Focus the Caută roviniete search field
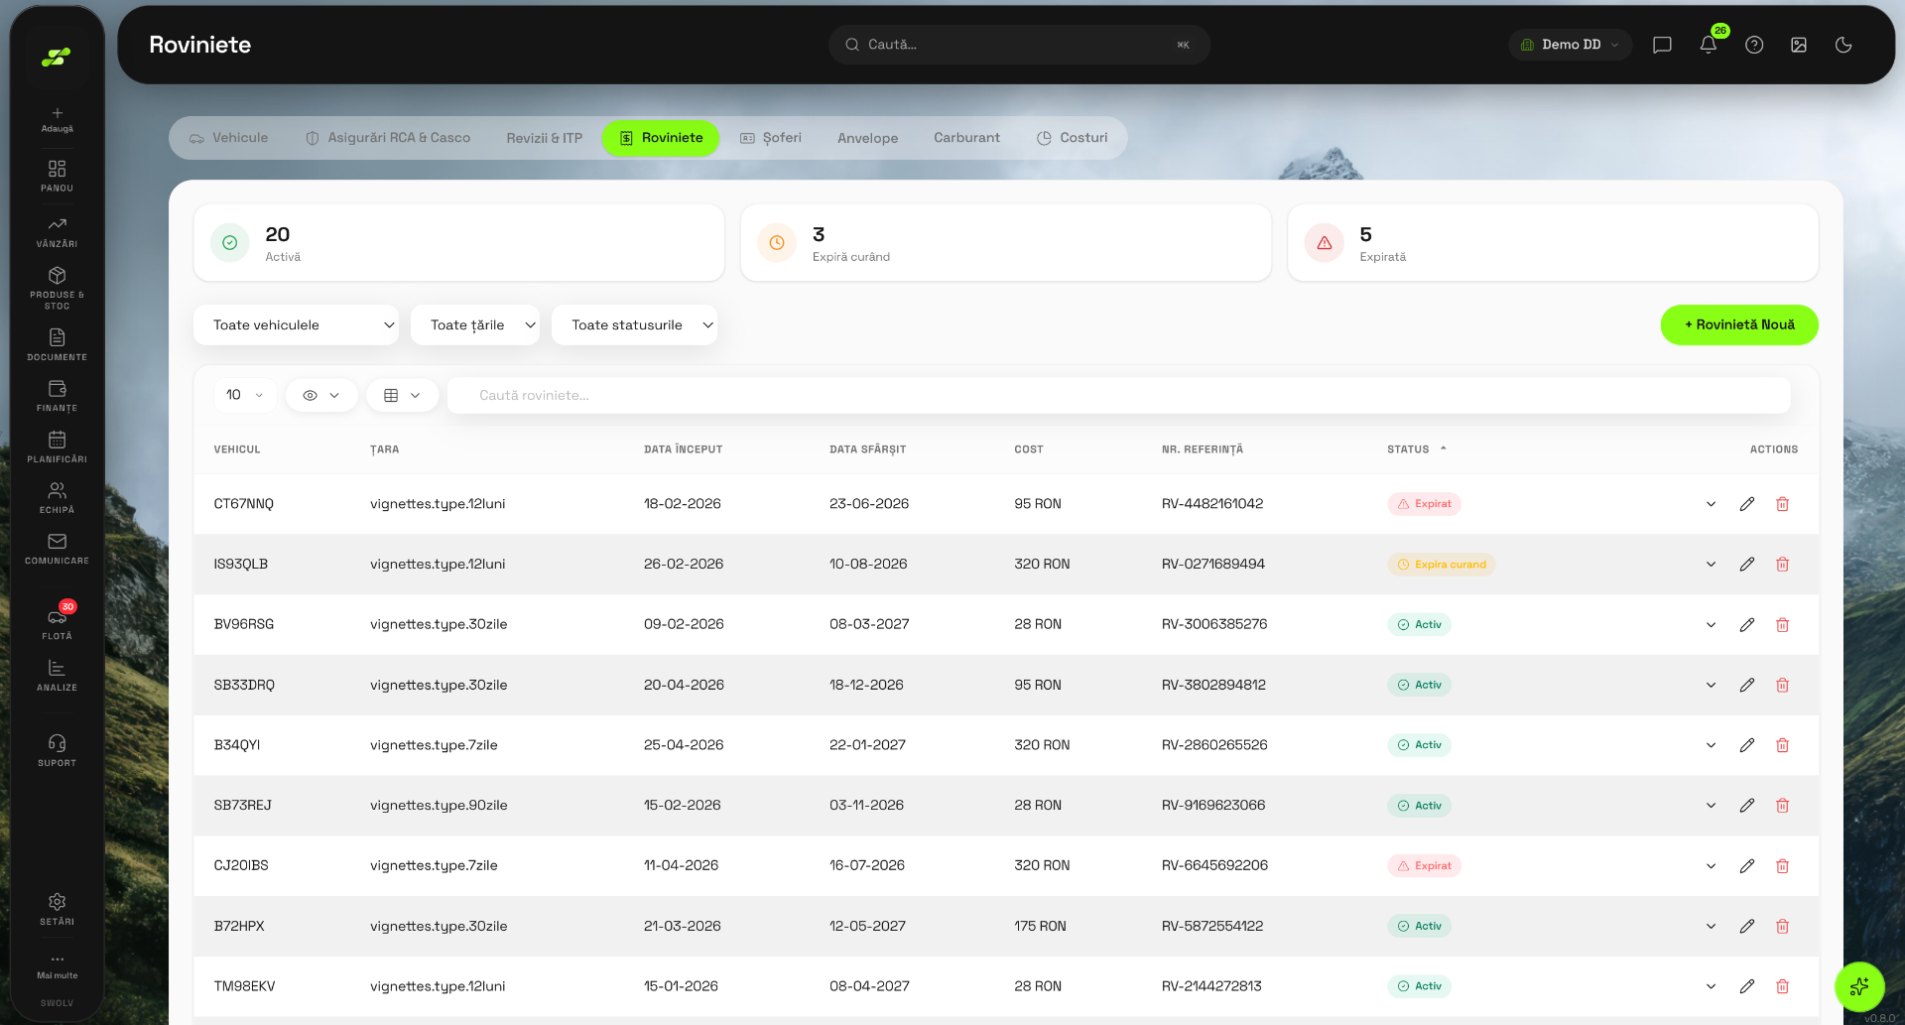This screenshot has width=1905, height=1025. 1119,395
